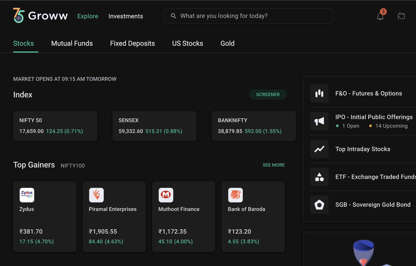The image size is (416, 266).
Task: Click the Muthoot Finance stock name
Action: [179, 209]
